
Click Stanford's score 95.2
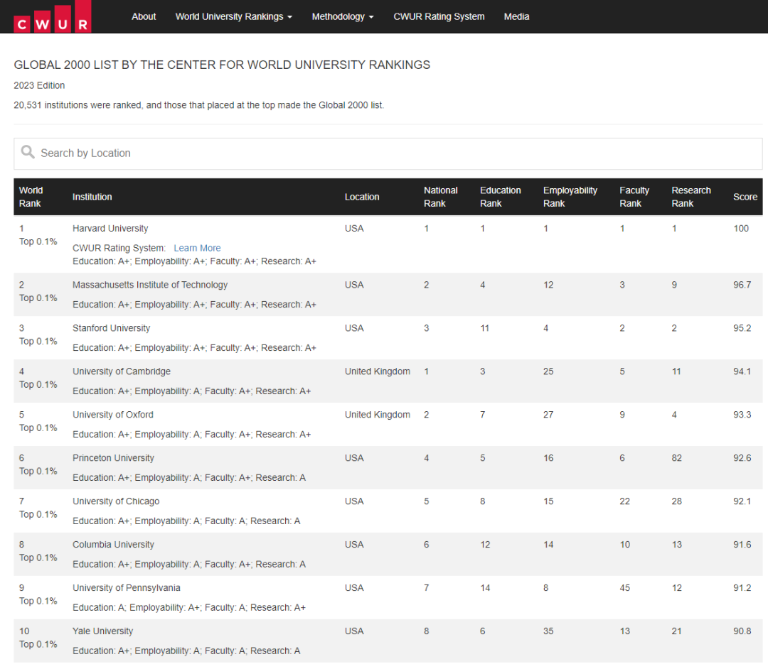coord(742,328)
